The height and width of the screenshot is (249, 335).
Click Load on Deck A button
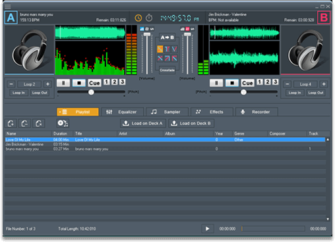coord(143,123)
